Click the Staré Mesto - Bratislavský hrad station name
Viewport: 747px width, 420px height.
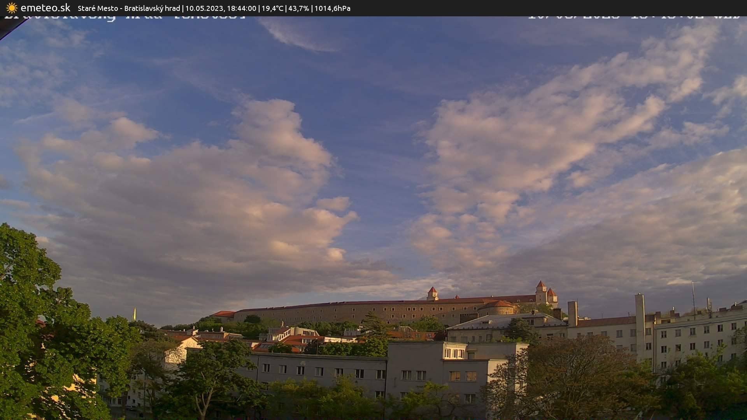click(x=128, y=8)
